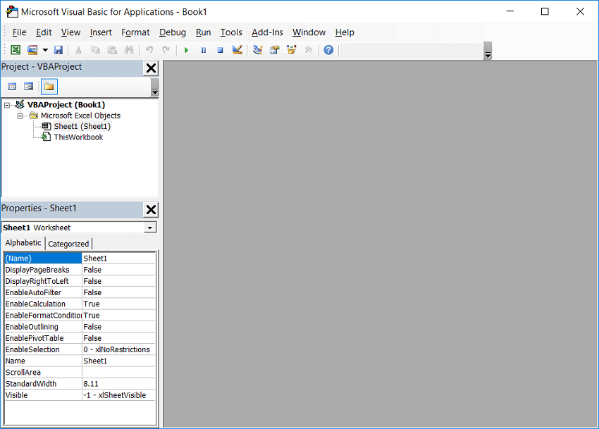Open the View menu
599x429 pixels.
click(70, 32)
